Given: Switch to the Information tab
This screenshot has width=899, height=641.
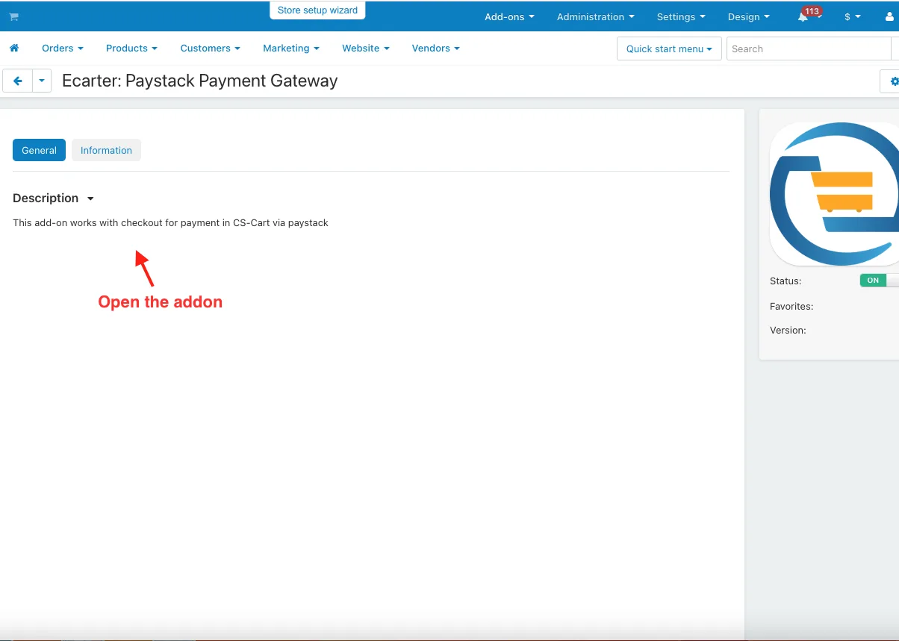Looking at the screenshot, I should point(106,150).
